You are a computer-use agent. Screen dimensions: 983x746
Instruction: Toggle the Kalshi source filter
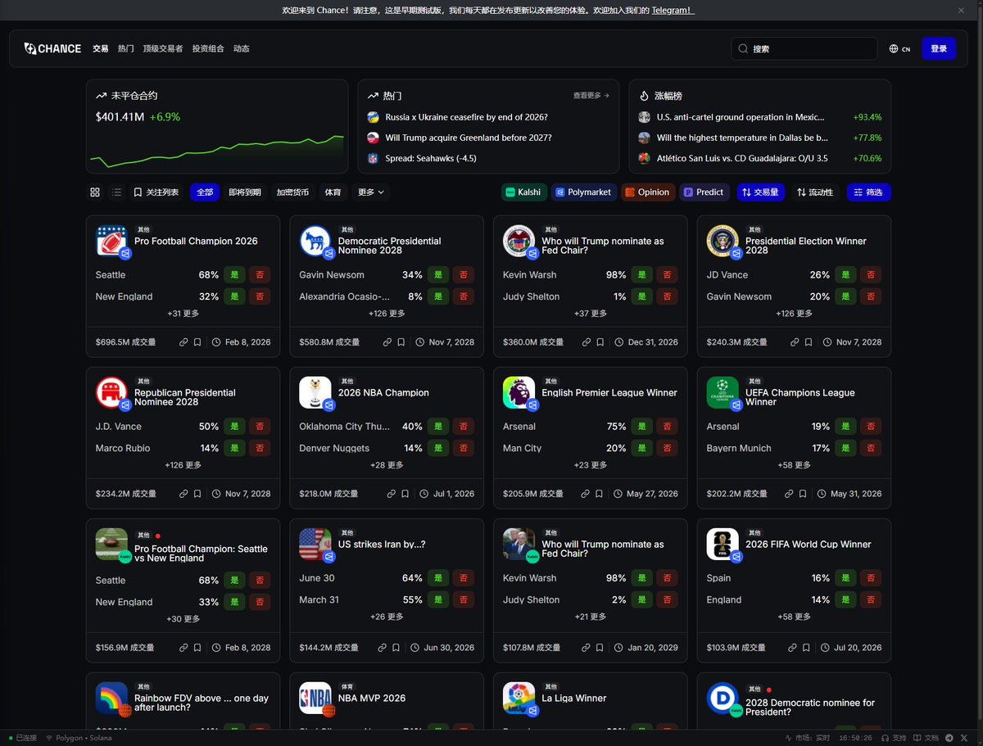(523, 192)
